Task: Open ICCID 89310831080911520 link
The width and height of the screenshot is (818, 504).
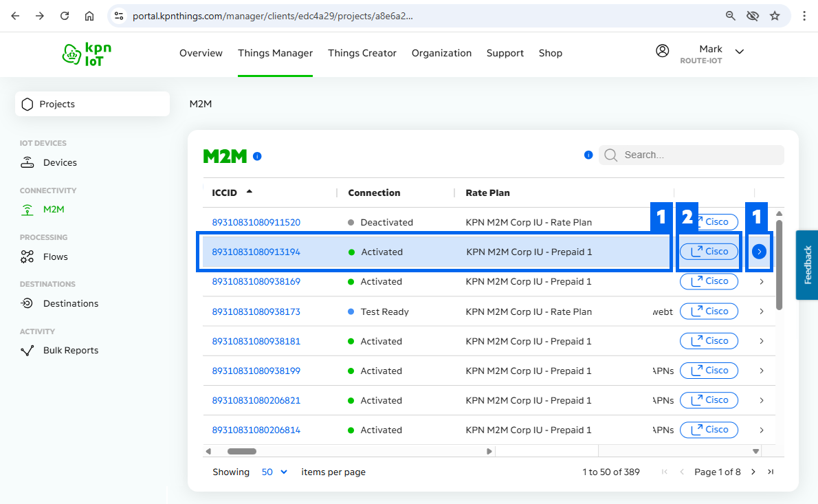Action: pos(256,222)
